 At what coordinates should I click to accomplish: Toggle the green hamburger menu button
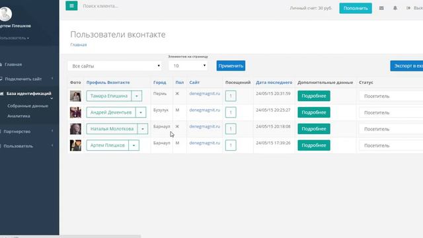tap(71, 6)
